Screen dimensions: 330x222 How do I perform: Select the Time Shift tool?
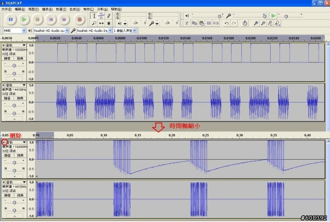pos(101,23)
